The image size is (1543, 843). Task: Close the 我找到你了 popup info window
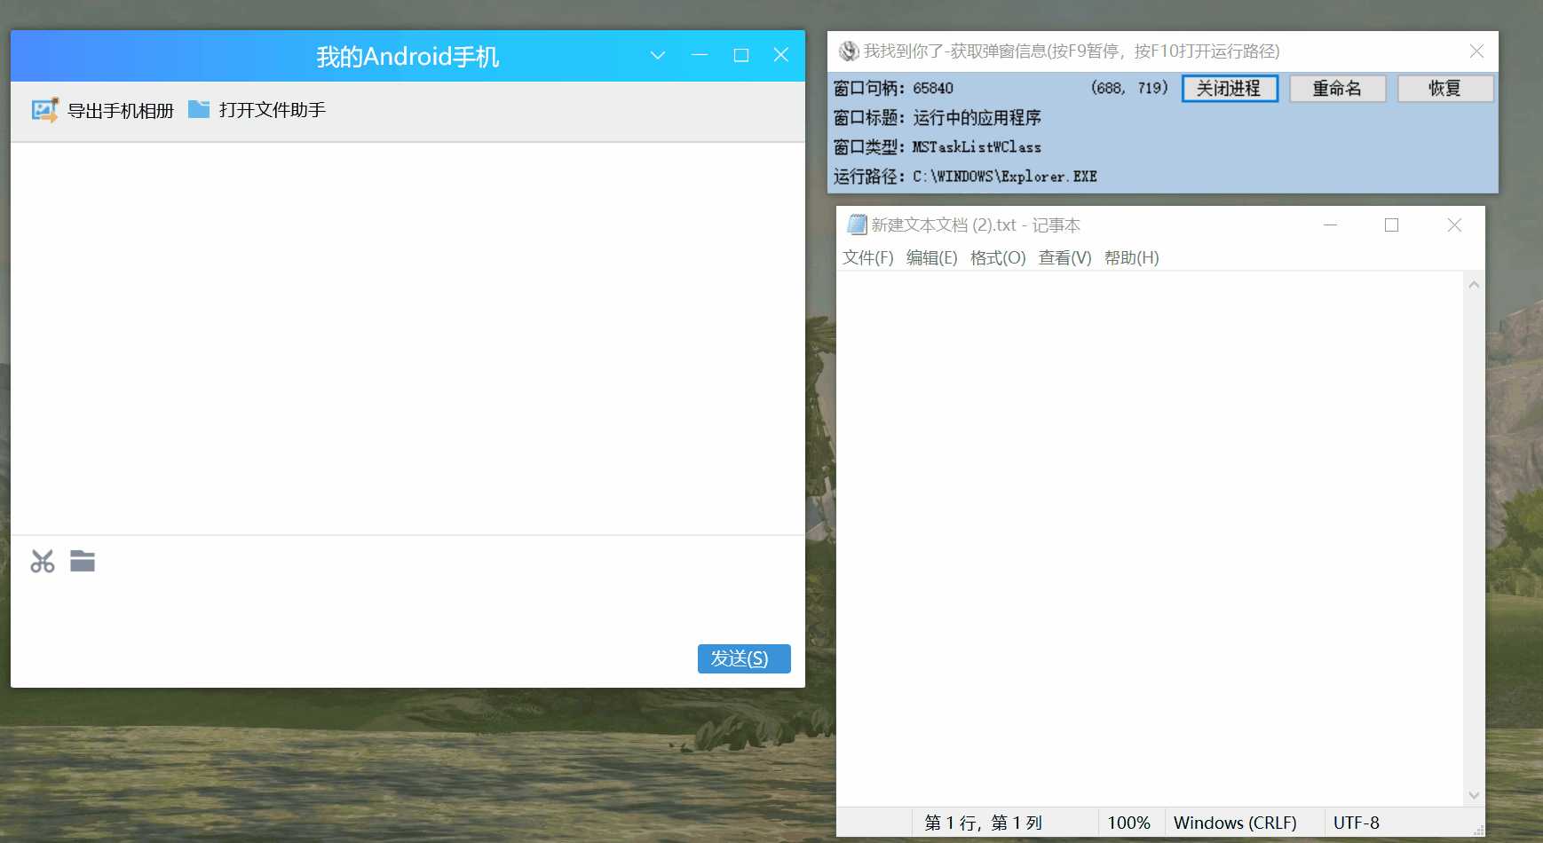click(x=1476, y=51)
